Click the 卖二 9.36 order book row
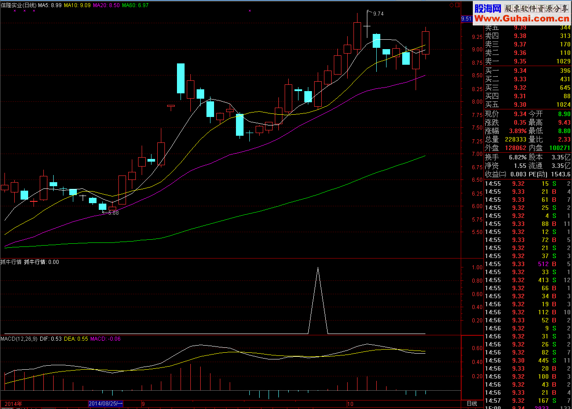Screen dimensions: 572x409 click(x=528, y=53)
